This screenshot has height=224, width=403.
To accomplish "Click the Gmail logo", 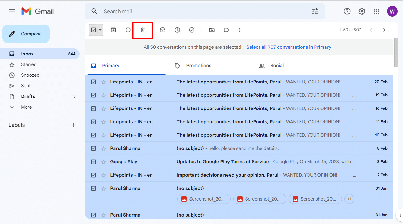I will point(38,11).
